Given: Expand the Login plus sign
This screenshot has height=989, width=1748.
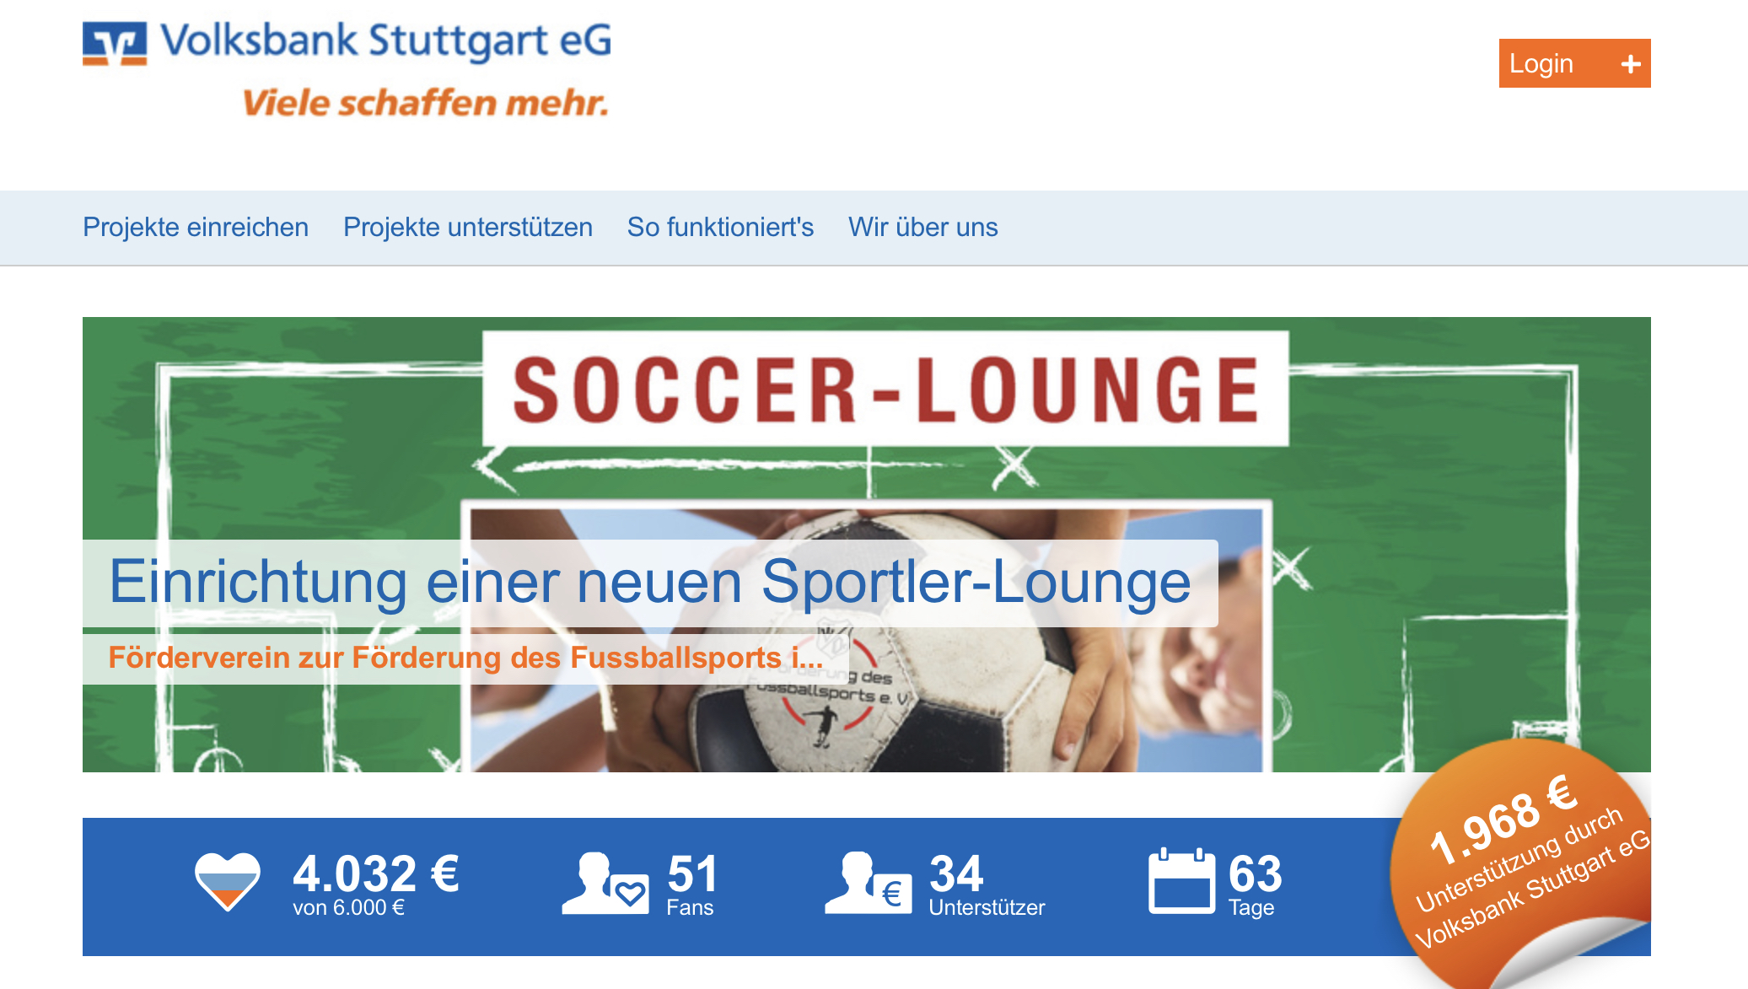Looking at the screenshot, I should coord(1631,64).
